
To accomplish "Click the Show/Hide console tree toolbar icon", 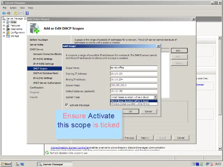I will (21, 13).
